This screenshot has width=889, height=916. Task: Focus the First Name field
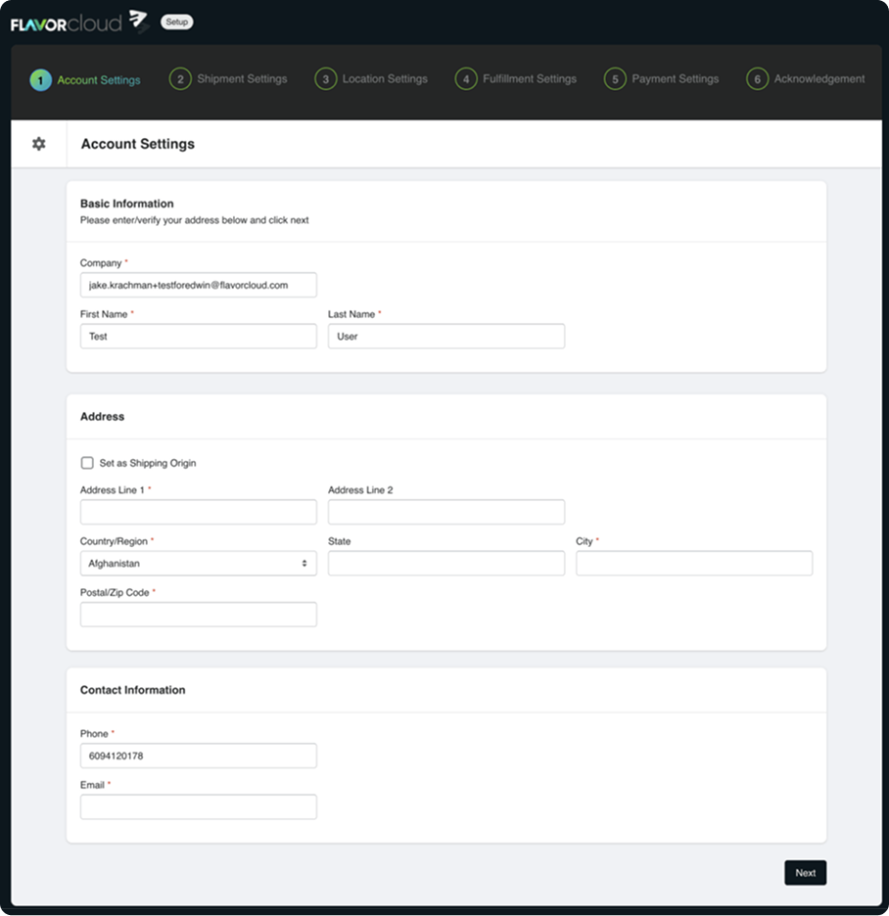[198, 337]
